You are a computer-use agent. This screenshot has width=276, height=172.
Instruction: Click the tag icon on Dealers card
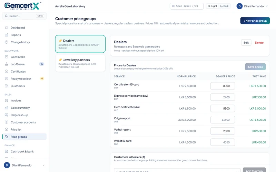pyautogui.click(x=60, y=41)
